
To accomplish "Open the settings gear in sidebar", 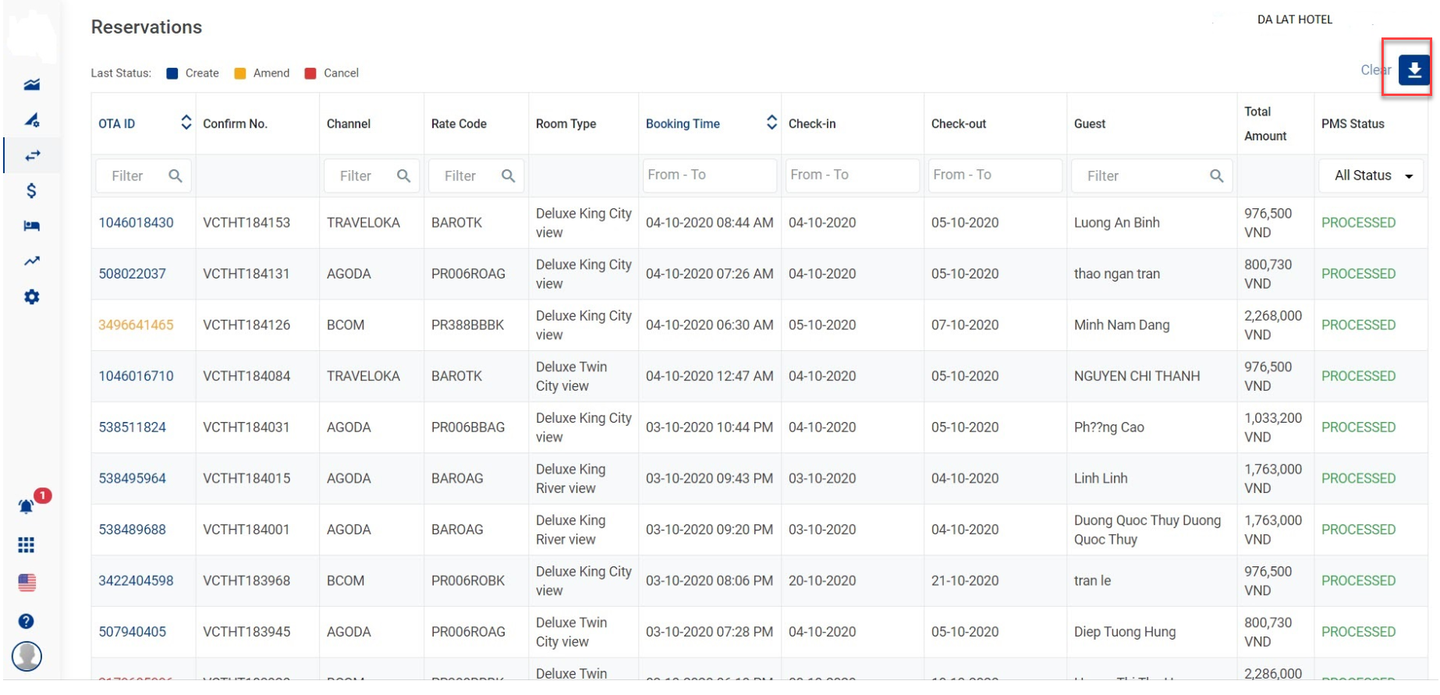I will tap(31, 297).
